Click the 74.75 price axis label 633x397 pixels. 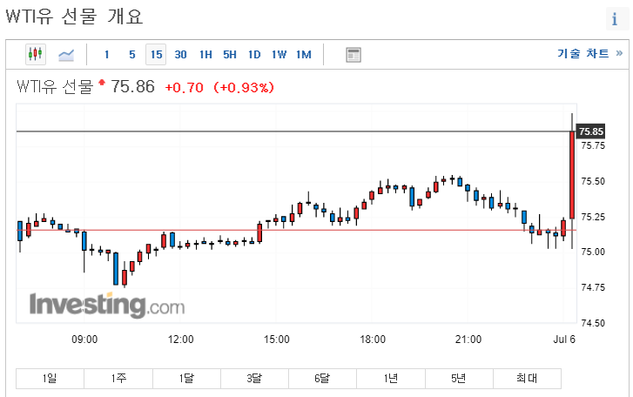593,287
